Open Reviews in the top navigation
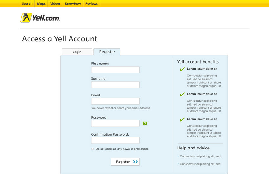Viewport: 269px width, 183px height. 91,3
